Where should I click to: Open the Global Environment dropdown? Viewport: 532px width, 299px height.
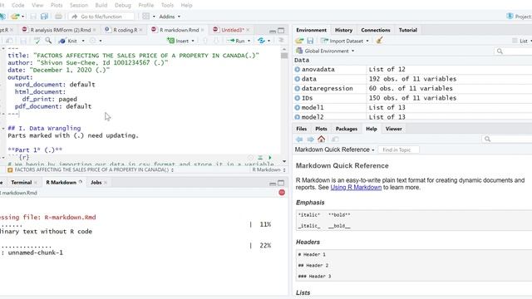[325, 51]
